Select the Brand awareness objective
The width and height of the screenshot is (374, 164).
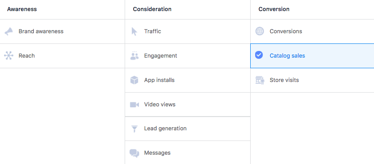tap(62, 31)
